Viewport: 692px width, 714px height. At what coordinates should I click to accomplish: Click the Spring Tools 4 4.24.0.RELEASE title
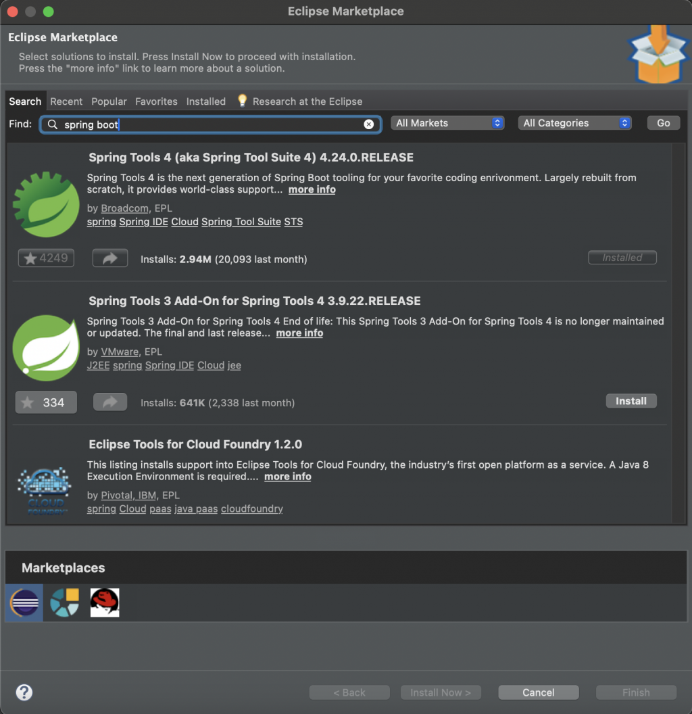(251, 158)
